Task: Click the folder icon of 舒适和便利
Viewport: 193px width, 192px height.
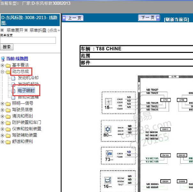Action: [8, 142]
